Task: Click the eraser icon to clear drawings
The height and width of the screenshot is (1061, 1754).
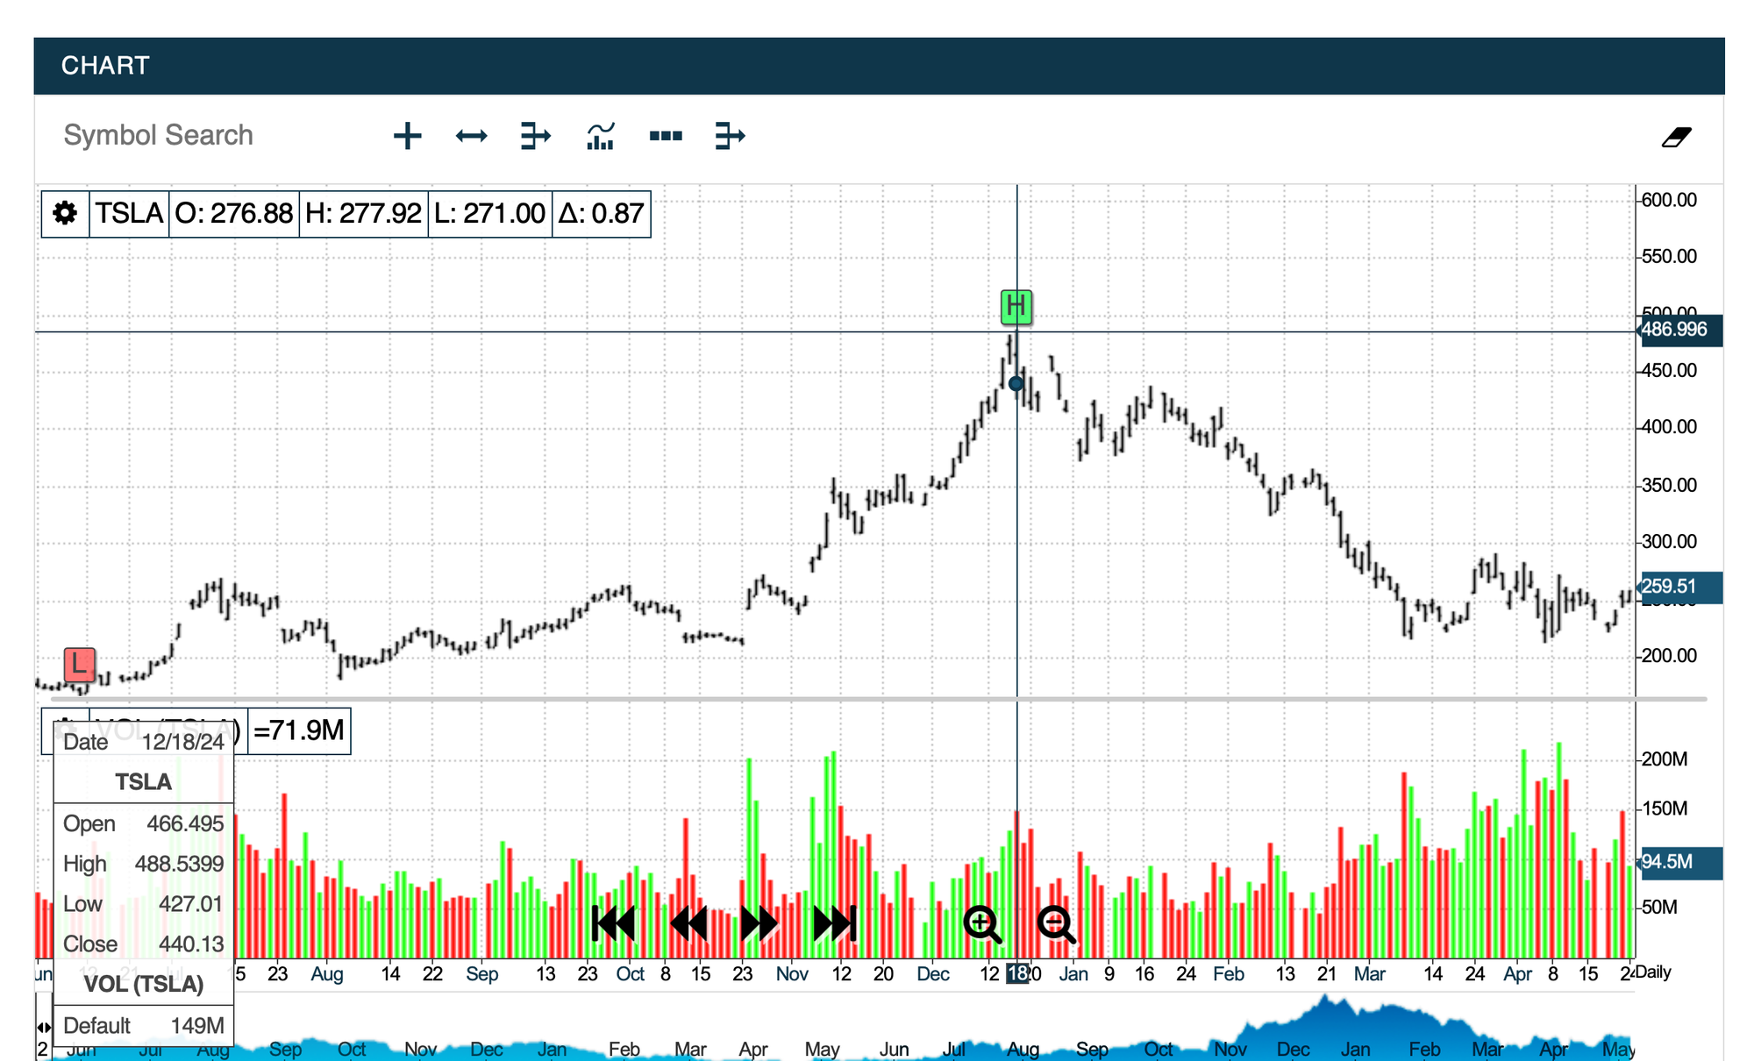Action: pyautogui.click(x=1676, y=137)
